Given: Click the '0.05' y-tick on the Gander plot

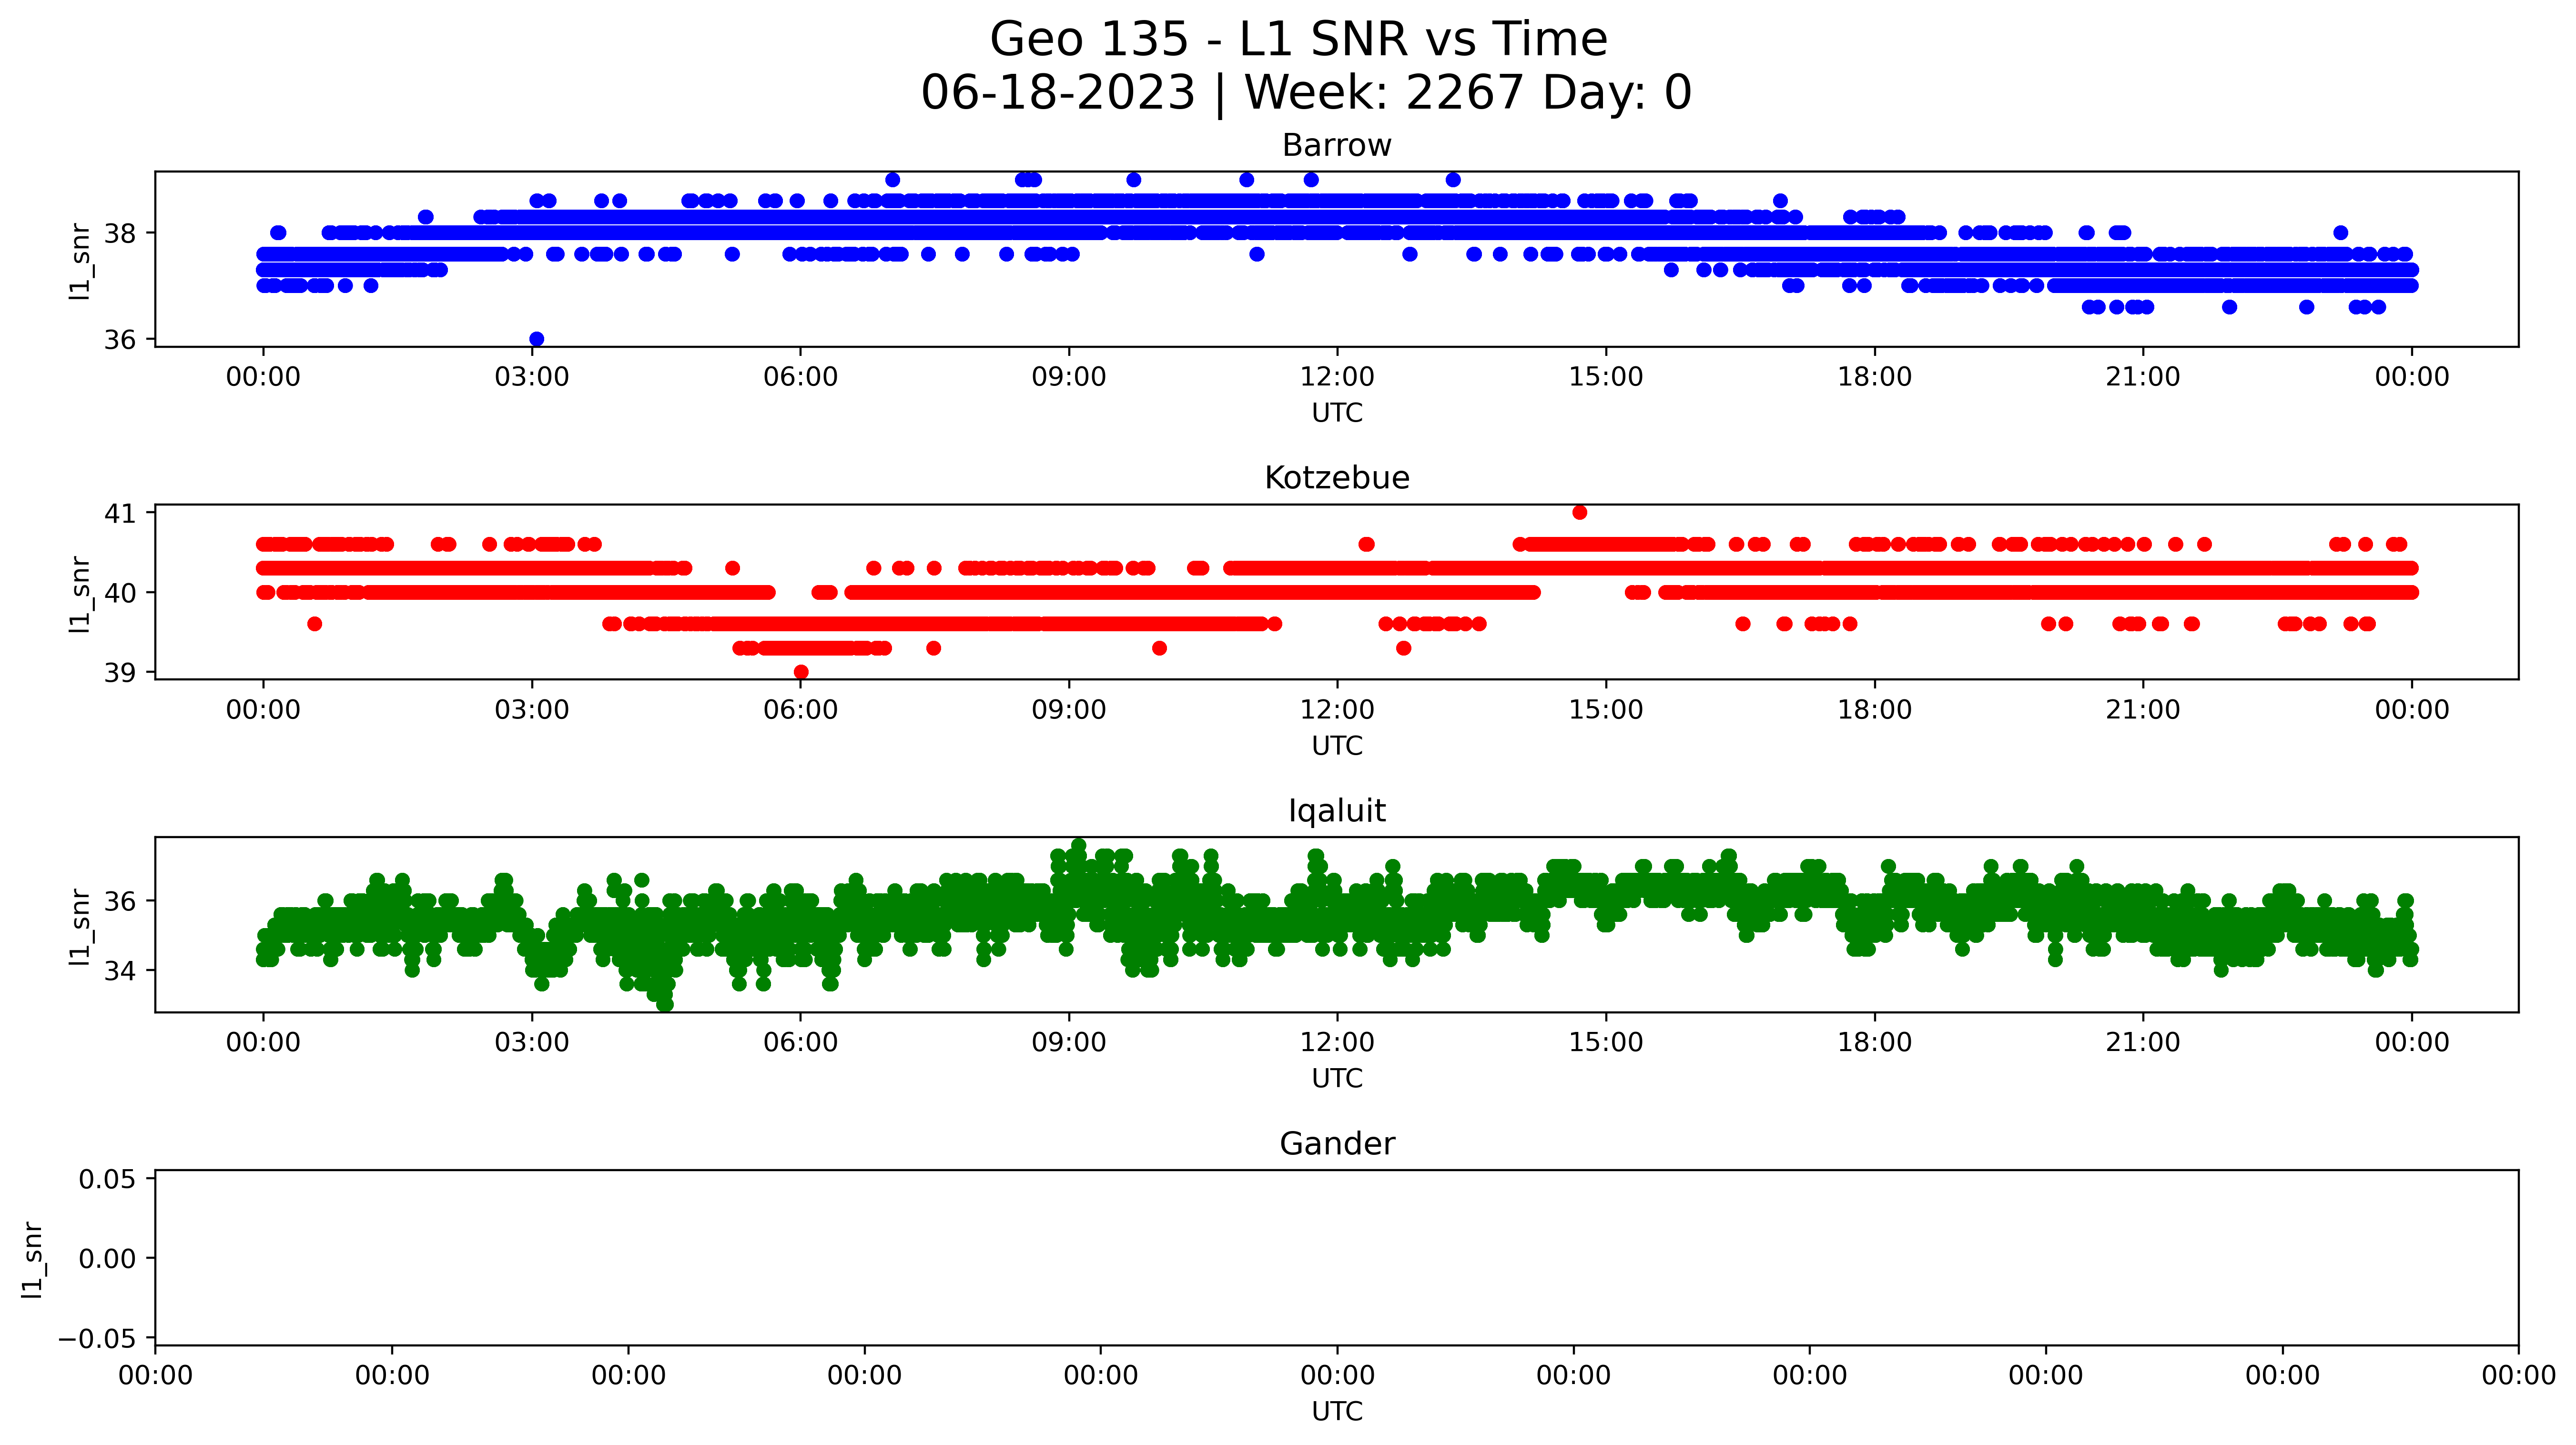Looking at the screenshot, I should [x=108, y=1180].
